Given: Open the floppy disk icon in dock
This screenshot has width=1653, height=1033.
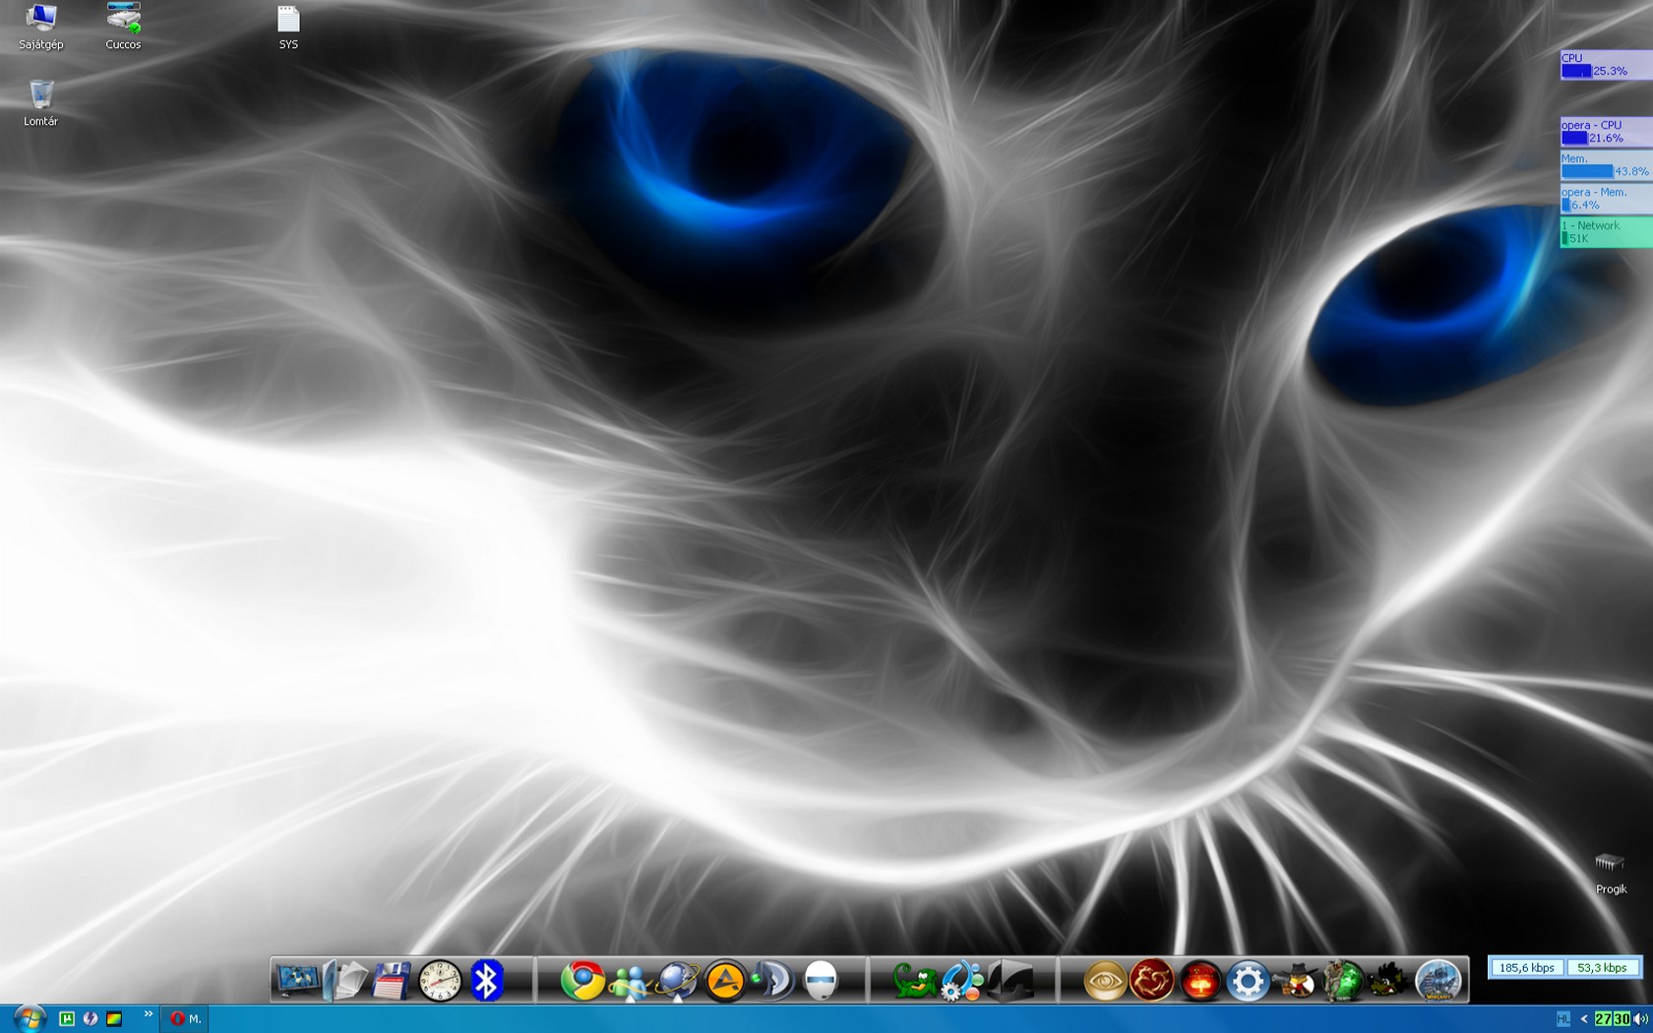Looking at the screenshot, I should pos(392,980).
